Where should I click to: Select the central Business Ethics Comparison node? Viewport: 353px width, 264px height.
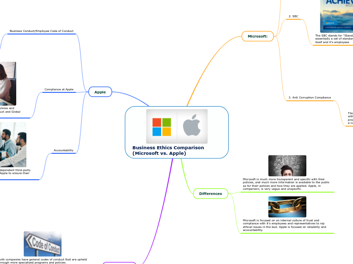176,133
